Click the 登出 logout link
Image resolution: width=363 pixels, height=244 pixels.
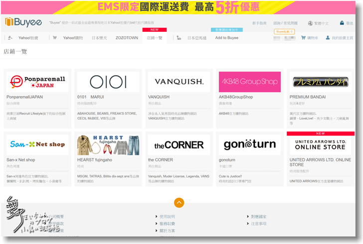pyautogui.click(x=350, y=23)
